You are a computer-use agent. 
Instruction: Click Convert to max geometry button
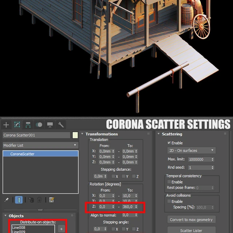coord(191,220)
